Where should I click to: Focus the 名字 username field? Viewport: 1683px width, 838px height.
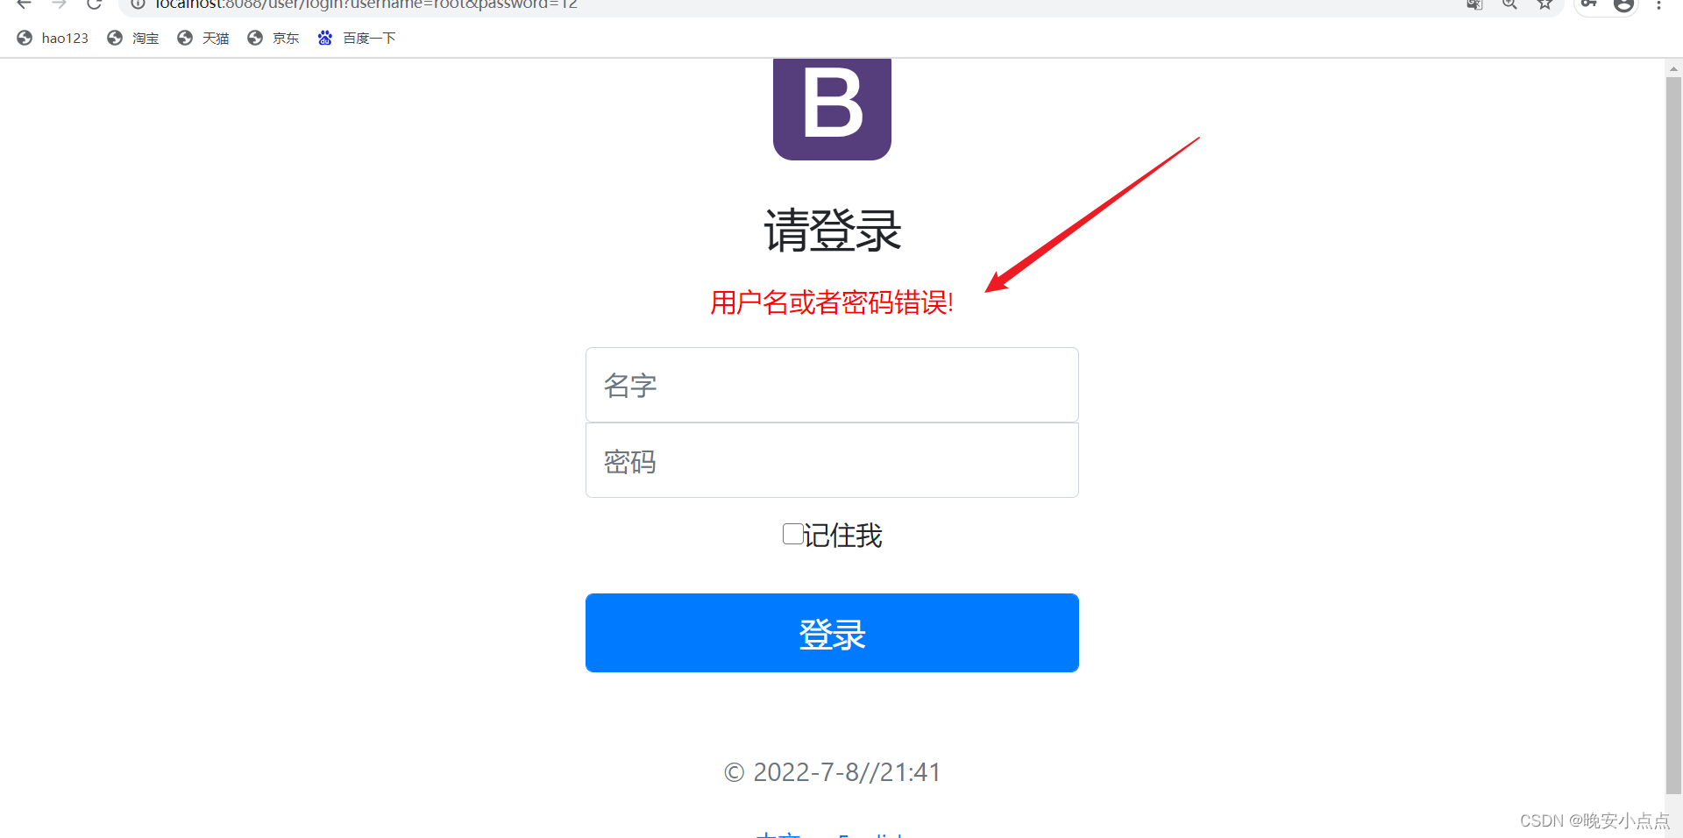tap(832, 385)
